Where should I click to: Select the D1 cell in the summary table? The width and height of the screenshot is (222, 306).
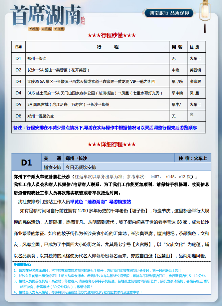coord(18,58)
